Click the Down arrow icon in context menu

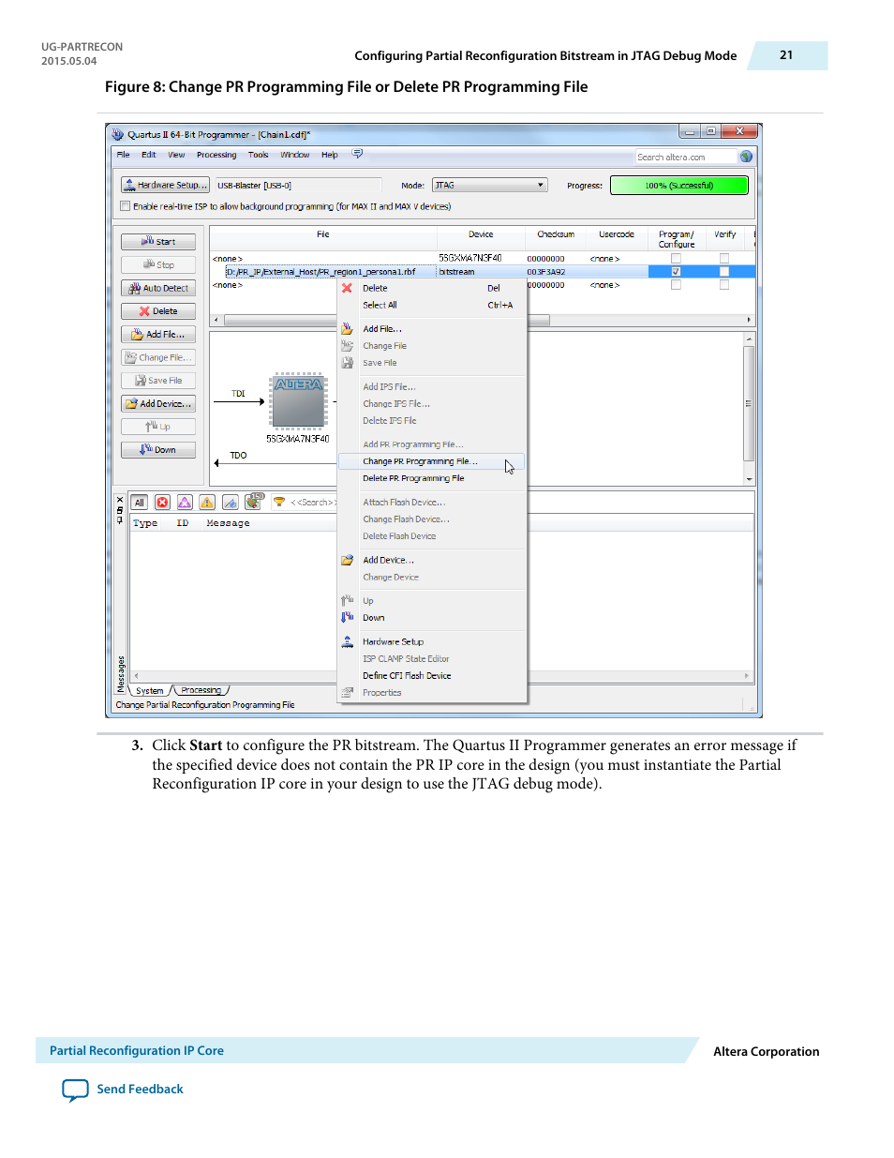click(347, 617)
